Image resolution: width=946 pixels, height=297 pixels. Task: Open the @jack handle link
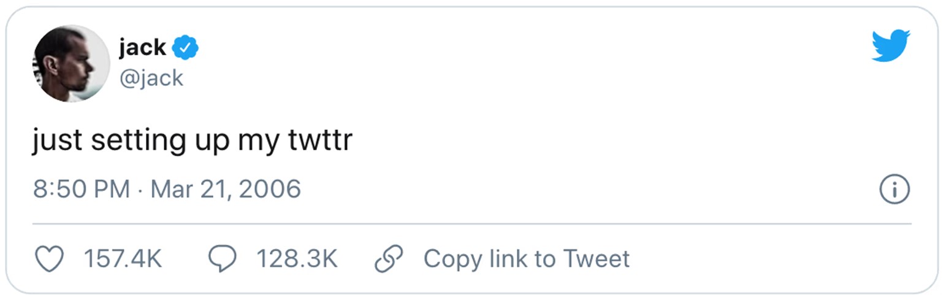[x=151, y=78]
